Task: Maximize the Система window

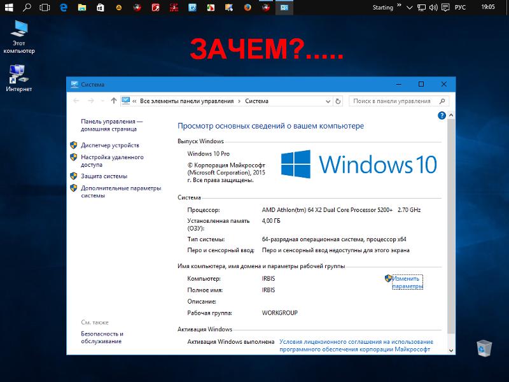Action: (421, 84)
